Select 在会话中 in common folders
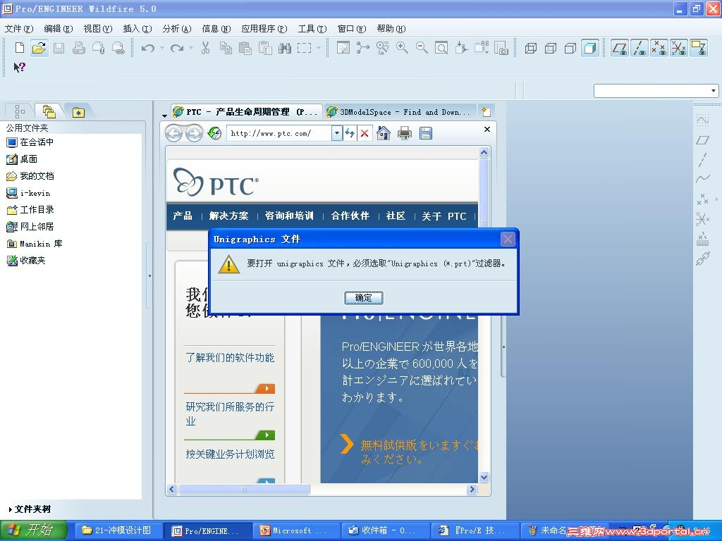Screen dimensions: 722x541 pyautogui.click(x=30, y=142)
